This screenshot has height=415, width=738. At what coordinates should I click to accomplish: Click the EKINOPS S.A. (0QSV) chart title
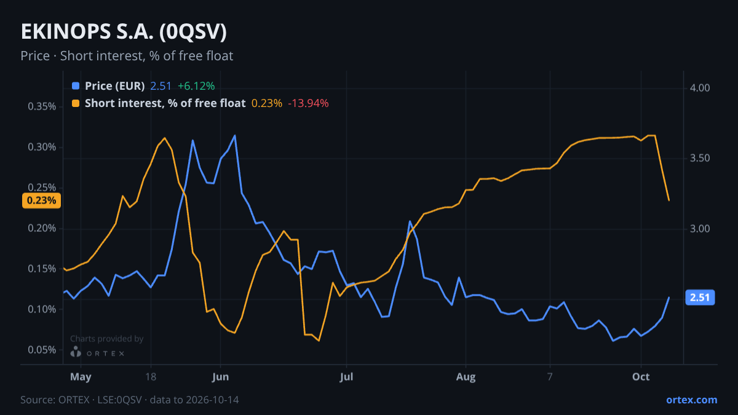tap(124, 32)
